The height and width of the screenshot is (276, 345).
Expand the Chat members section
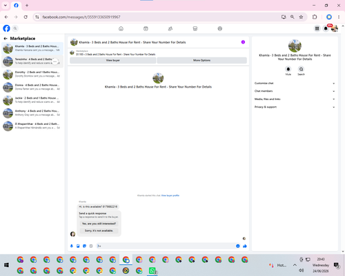295,91
